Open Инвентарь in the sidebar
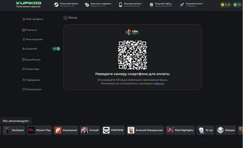 (x=32, y=69)
